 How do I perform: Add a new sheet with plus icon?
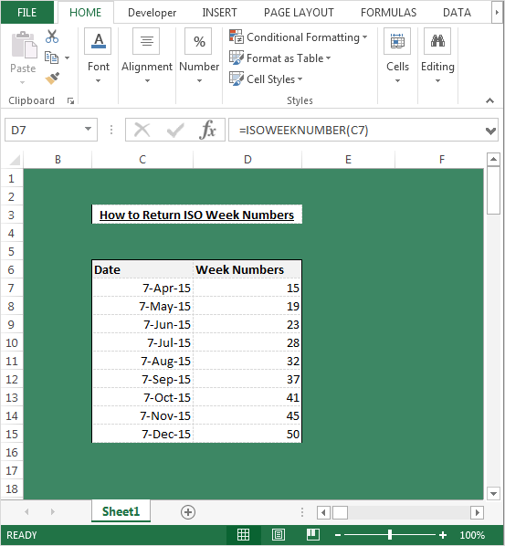point(188,512)
